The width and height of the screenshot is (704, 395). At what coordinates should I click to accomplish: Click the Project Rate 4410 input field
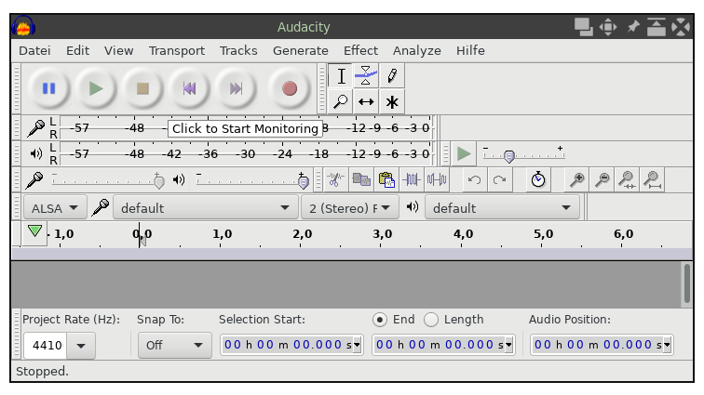pos(46,346)
